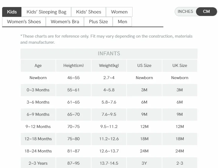218x168 pixels.
Task: Switch to the Women's Shoes tab
Action: tap(24, 22)
